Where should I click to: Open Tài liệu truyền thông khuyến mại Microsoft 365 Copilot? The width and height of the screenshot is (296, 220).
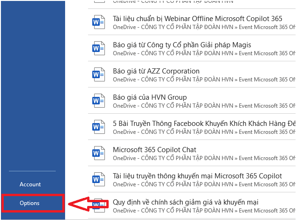pos(197,176)
